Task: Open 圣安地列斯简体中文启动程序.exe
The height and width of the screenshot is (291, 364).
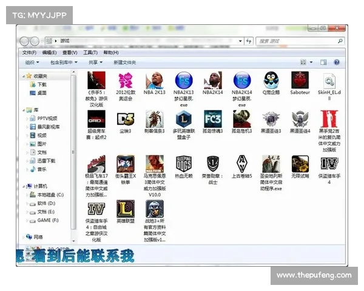Action: tap(271, 164)
